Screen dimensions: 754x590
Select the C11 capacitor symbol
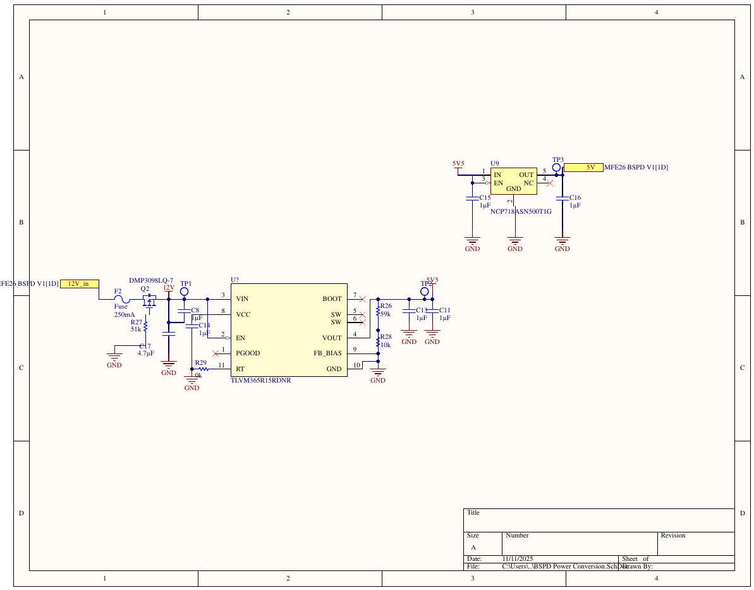coord(432,311)
